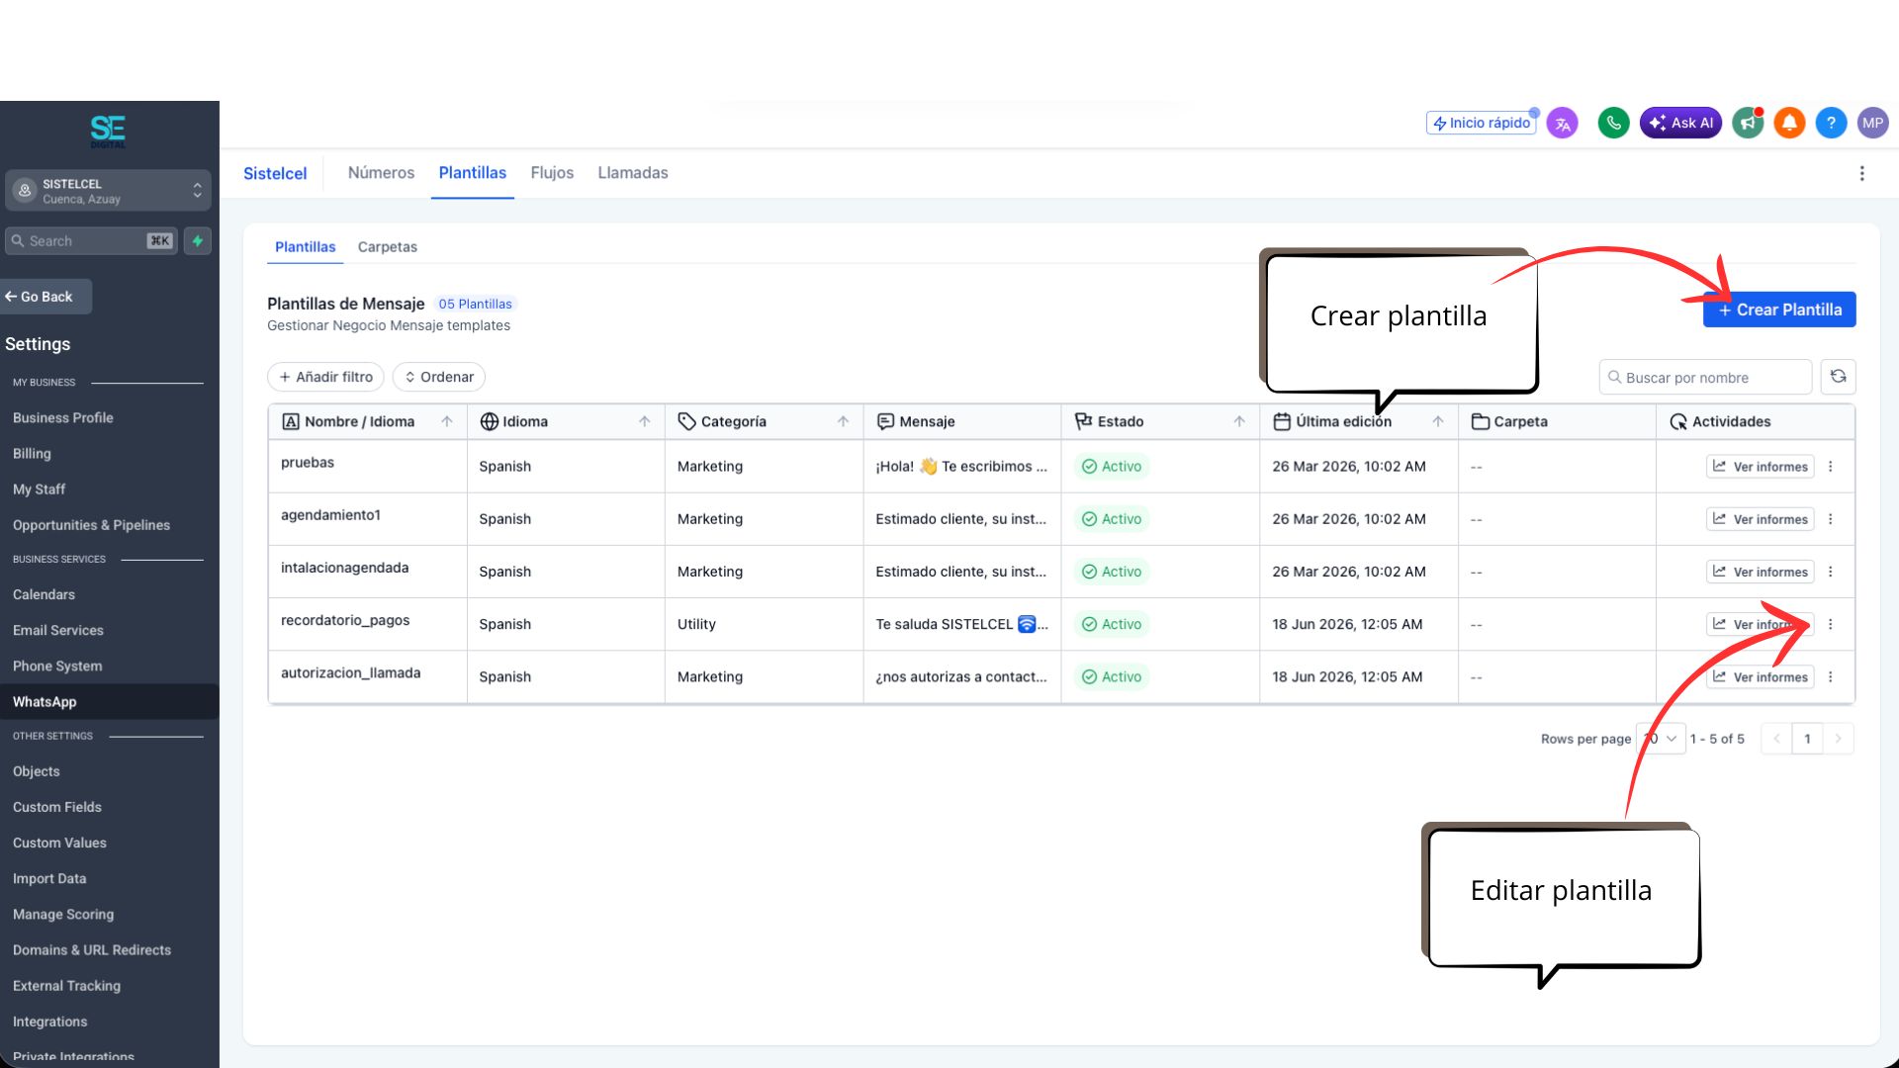The height and width of the screenshot is (1068, 1899).
Task: Switch to the Flujos tab
Action: [x=552, y=173]
